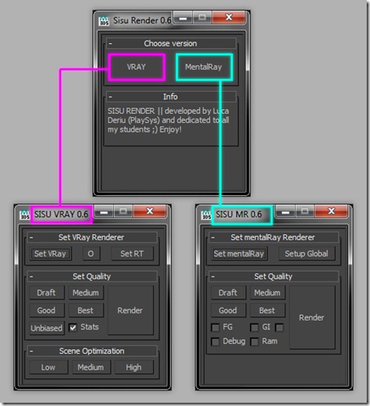The width and height of the screenshot is (370, 406).
Task: Choose Medium quality in SISU MR window
Action: (267, 293)
